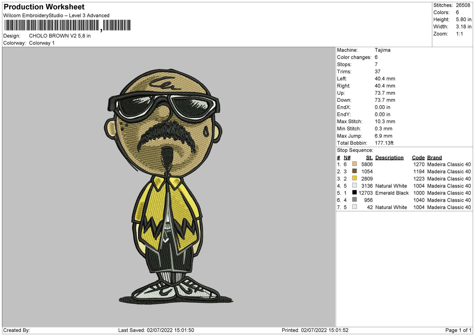Click the Total Bobbin value 177.13ft
The height and width of the screenshot is (336, 475).
(384, 143)
